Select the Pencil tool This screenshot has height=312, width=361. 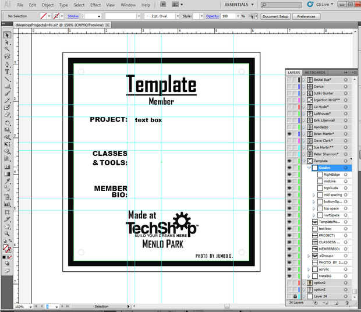(7, 100)
